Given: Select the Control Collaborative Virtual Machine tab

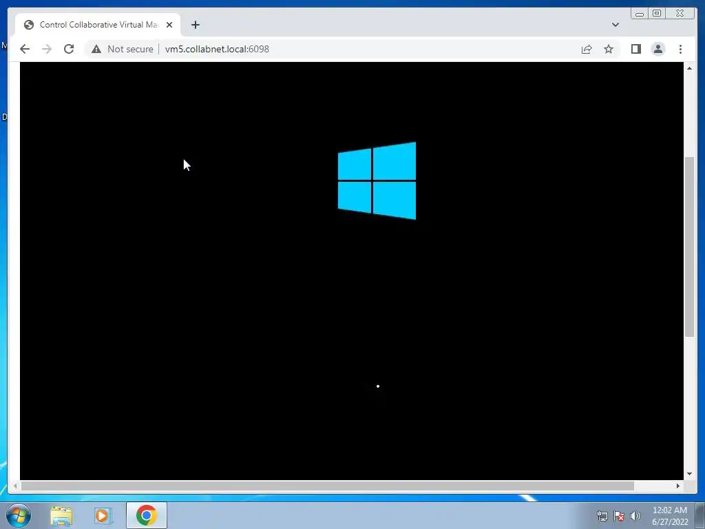Looking at the screenshot, I should point(98,25).
